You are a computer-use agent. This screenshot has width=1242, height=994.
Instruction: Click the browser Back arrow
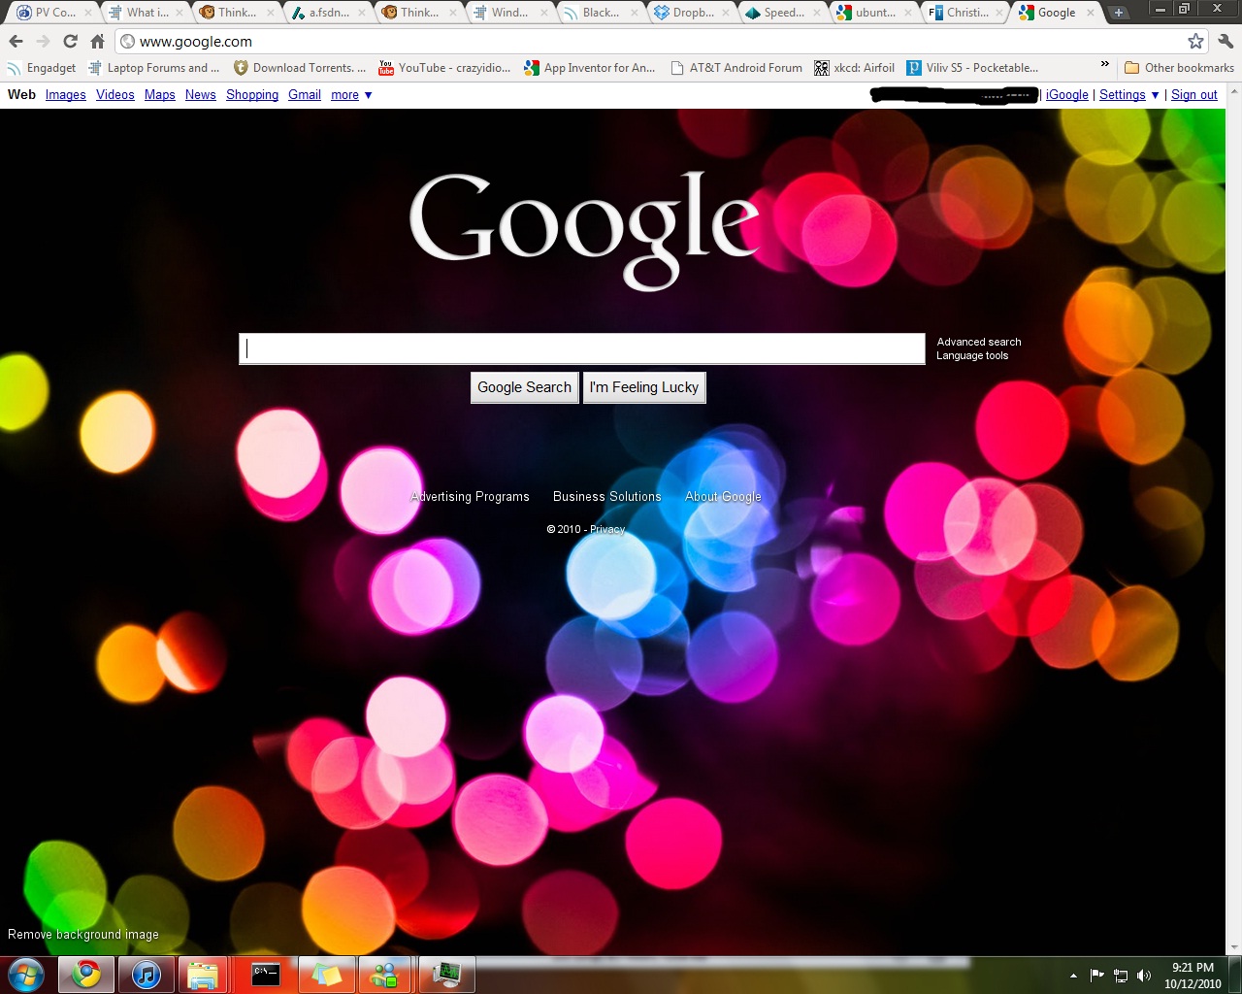click(16, 41)
